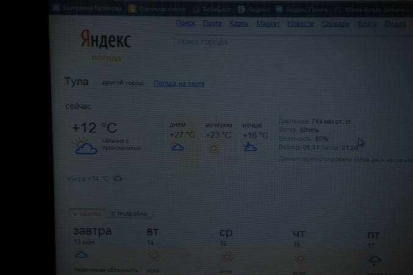Click the rain cloud icon for Friday (пт)

pos(375,260)
